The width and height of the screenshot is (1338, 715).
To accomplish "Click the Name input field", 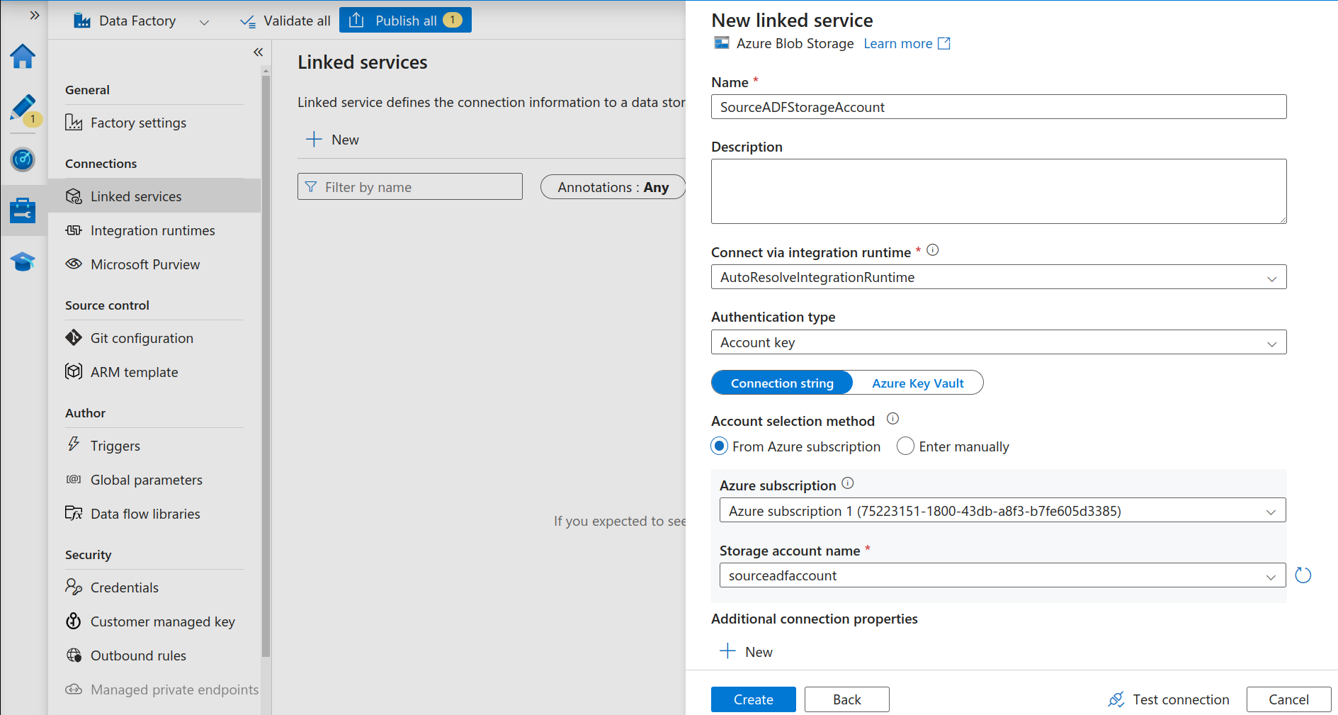I will tap(999, 107).
